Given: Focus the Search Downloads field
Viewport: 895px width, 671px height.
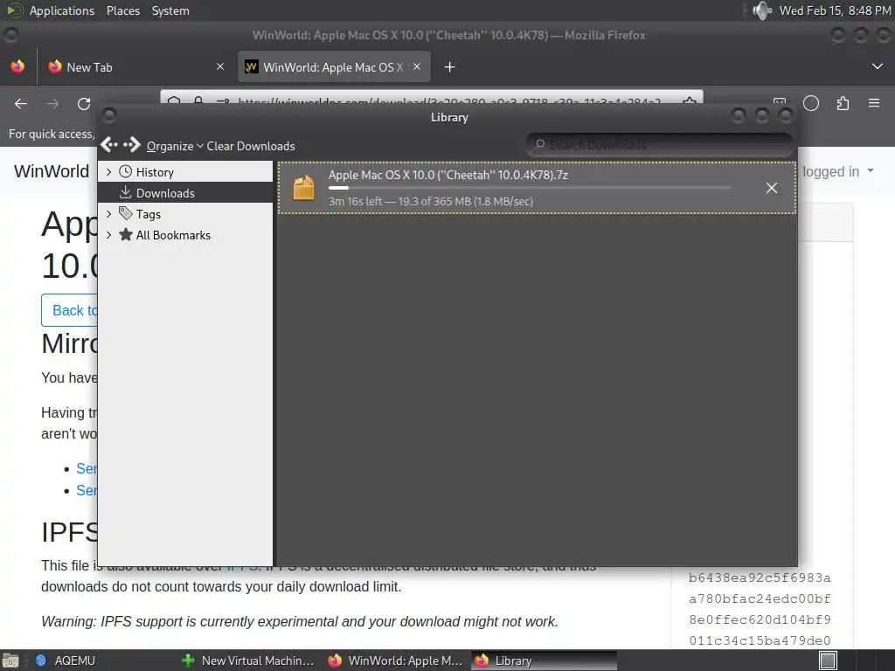Looking at the screenshot, I should [x=659, y=145].
